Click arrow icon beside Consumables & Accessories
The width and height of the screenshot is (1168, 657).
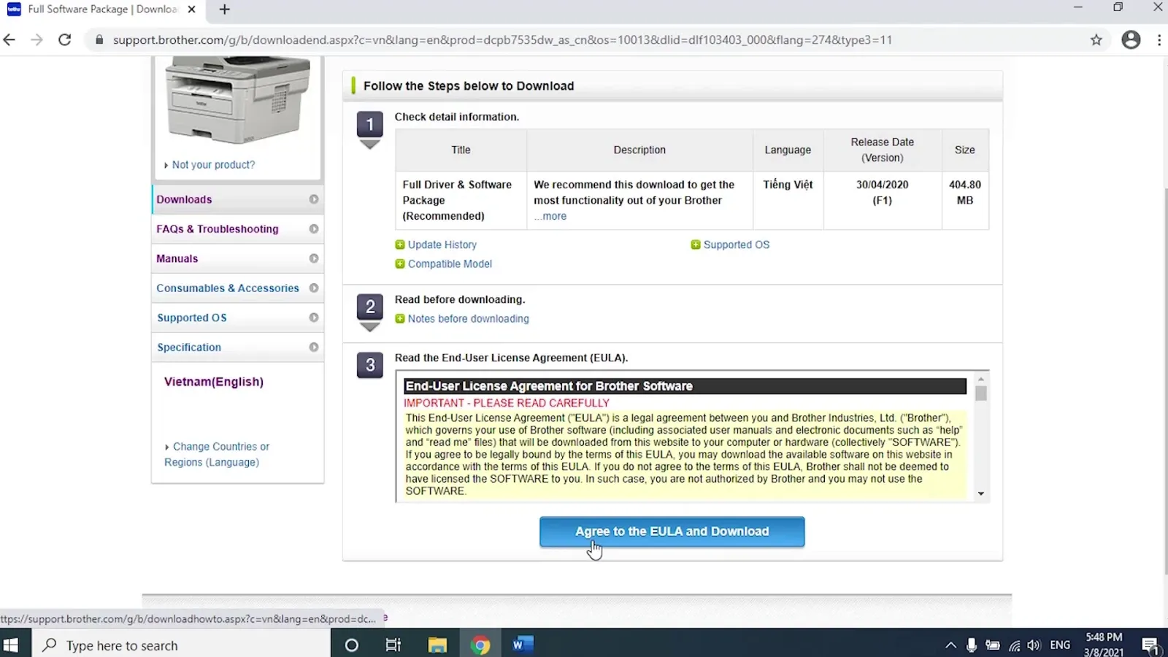[x=314, y=288]
